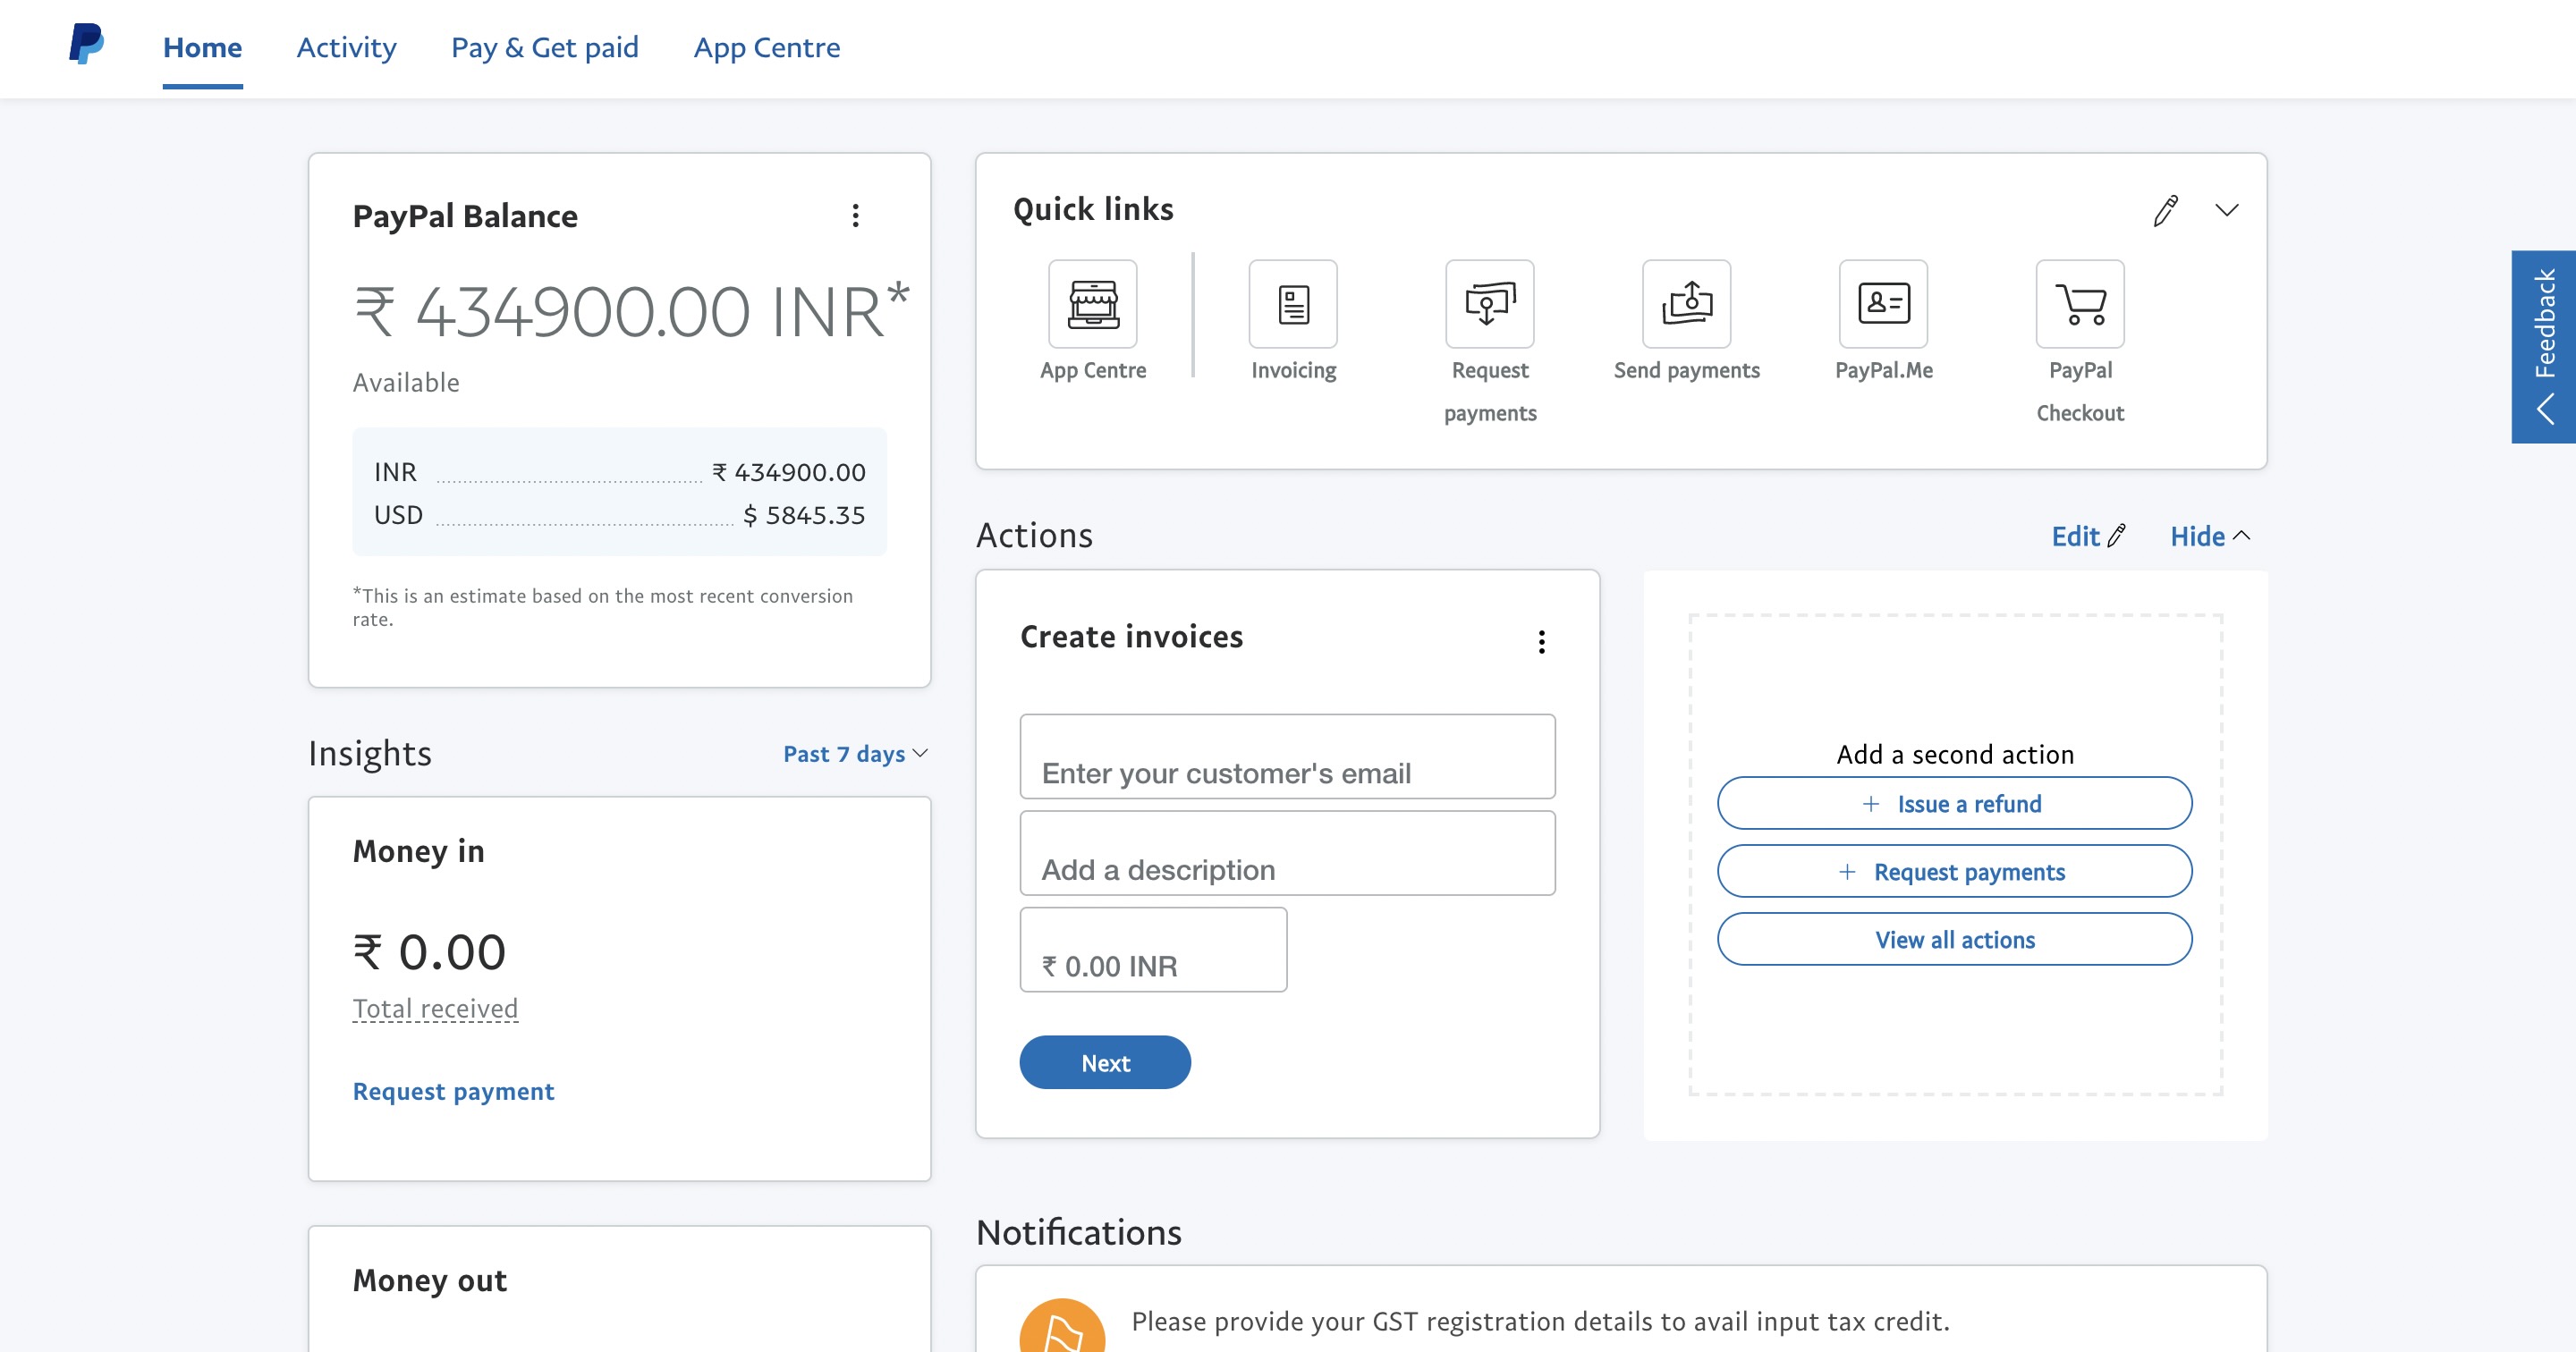Open PayPal Checkout cart icon
The width and height of the screenshot is (2576, 1352).
(2080, 304)
